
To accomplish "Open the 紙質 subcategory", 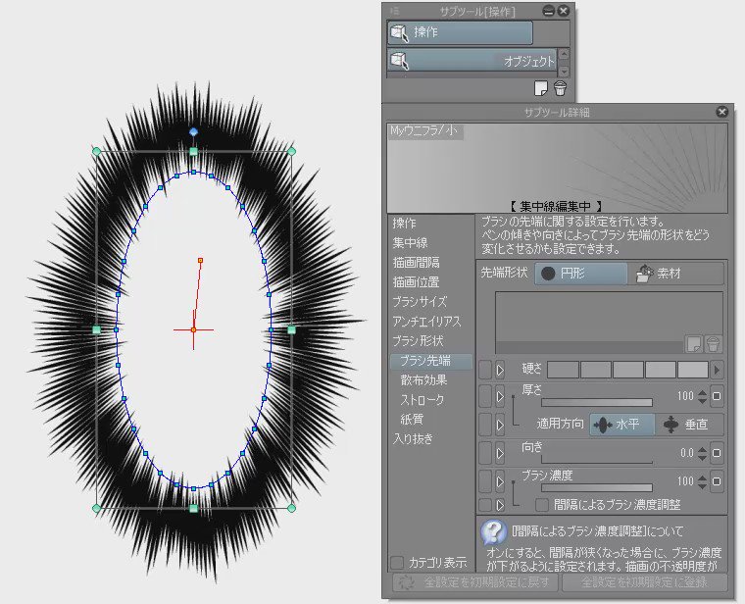I will point(412,419).
